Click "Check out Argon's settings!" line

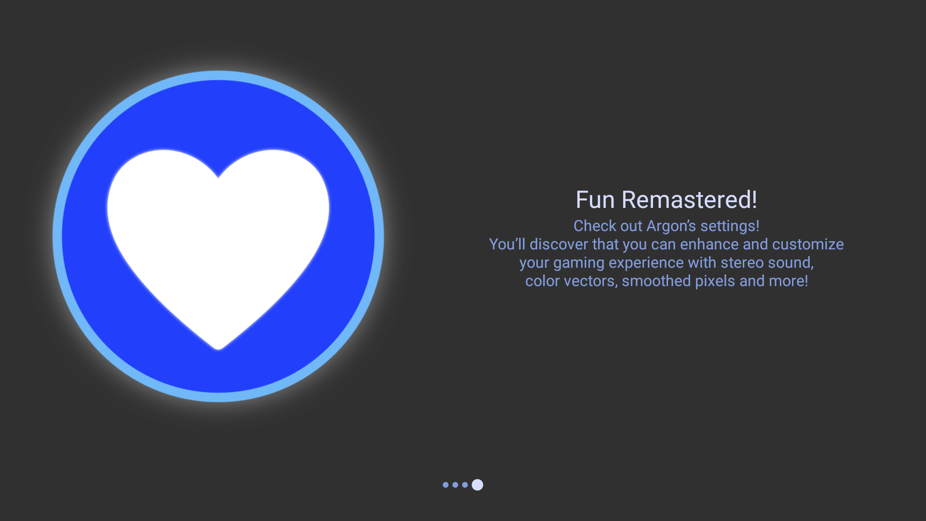click(666, 226)
